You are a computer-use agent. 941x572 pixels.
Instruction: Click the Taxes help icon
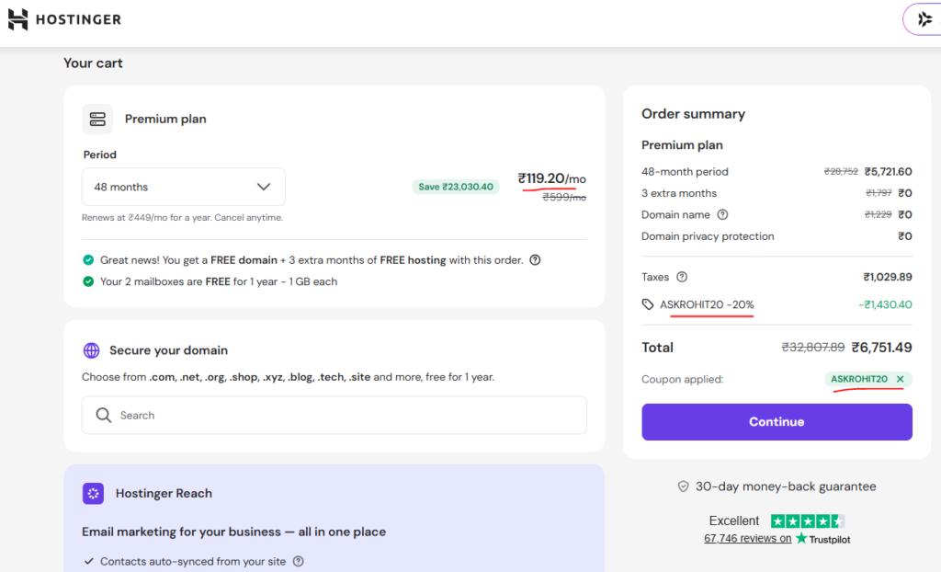tap(682, 277)
